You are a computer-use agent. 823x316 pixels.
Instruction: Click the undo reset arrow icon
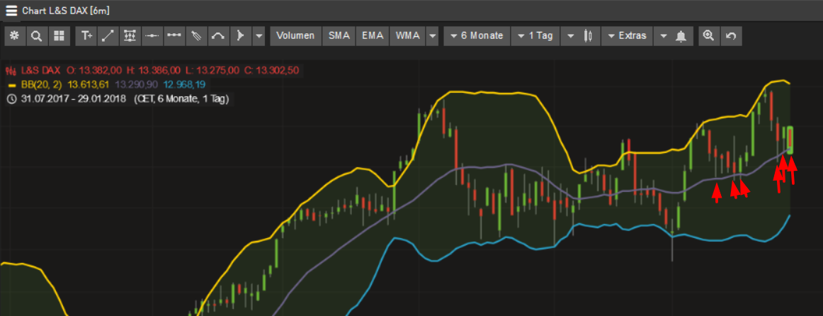[x=730, y=36]
